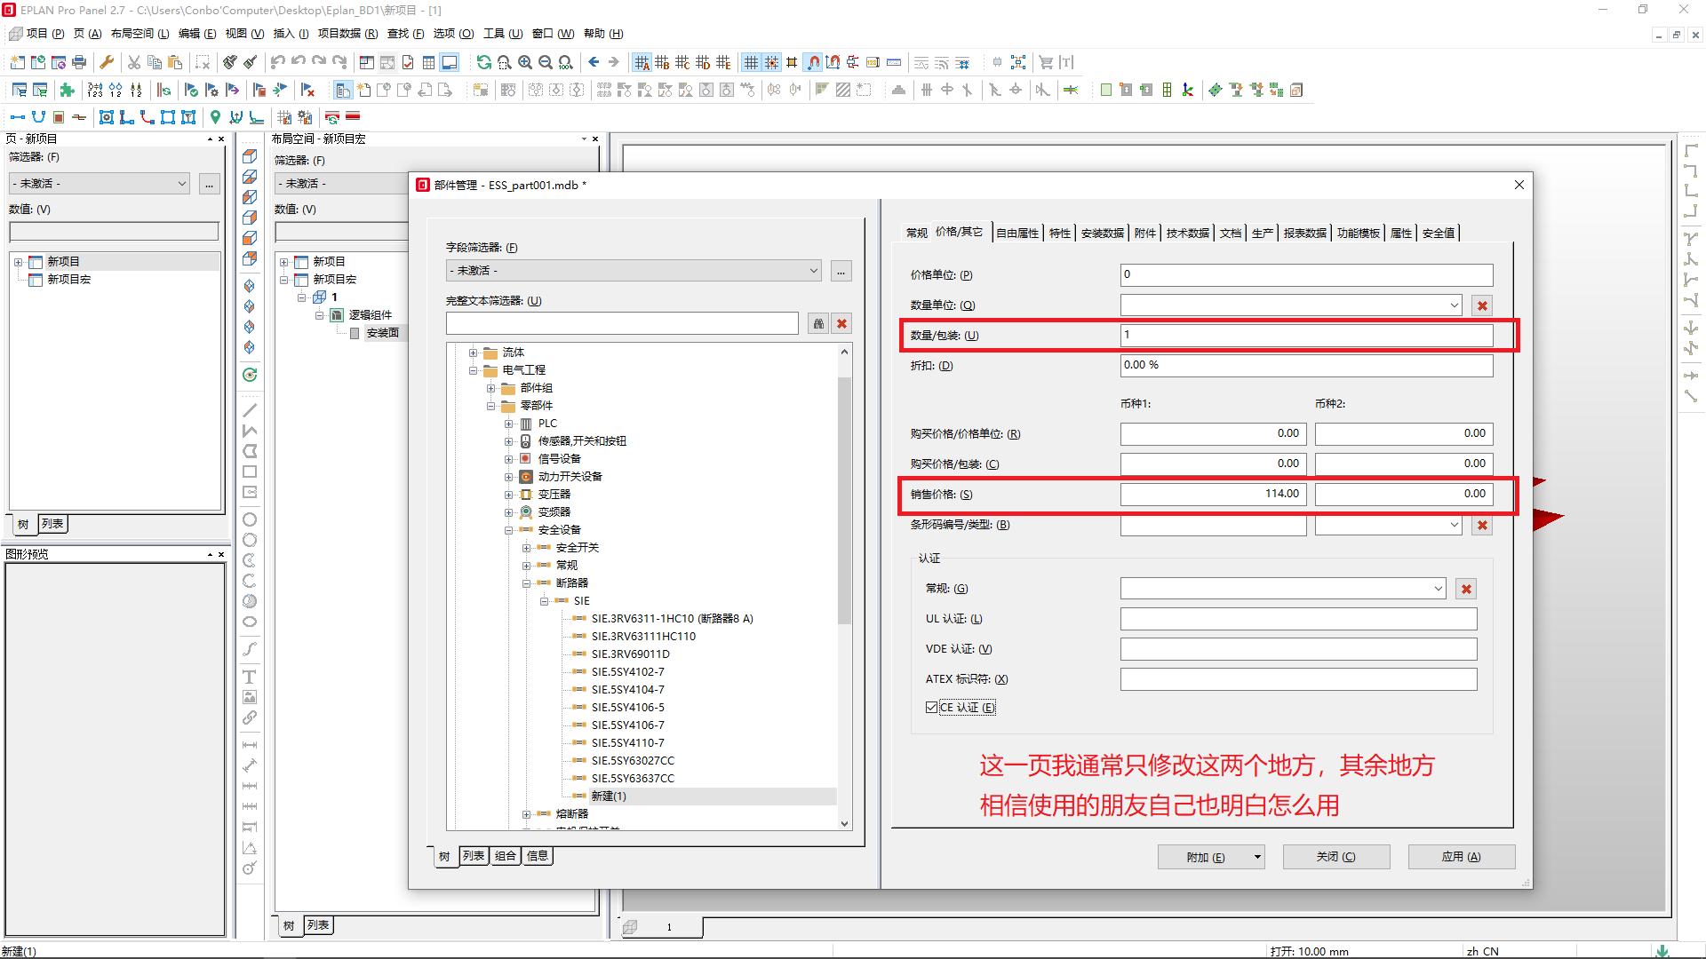Click the Undo icon
This screenshot has width=1706, height=959.
click(276, 62)
